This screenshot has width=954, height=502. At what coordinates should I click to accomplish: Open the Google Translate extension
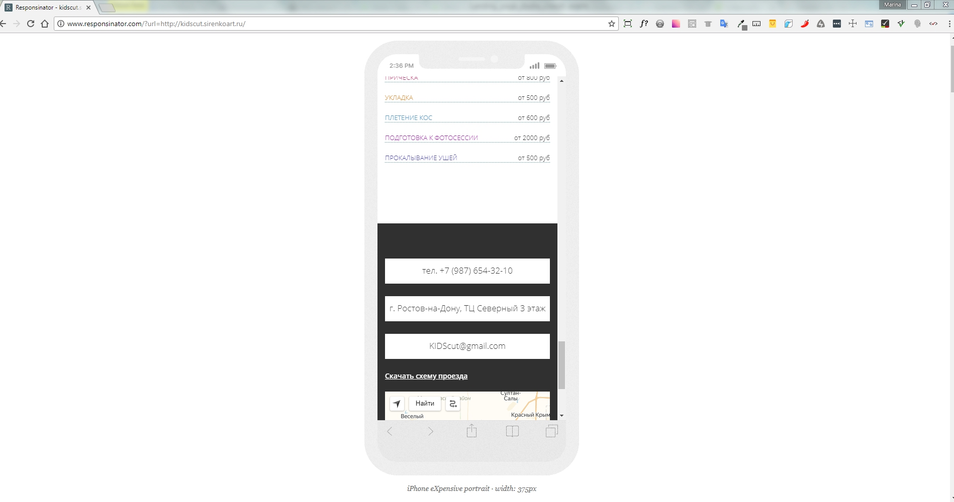[724, 24]
